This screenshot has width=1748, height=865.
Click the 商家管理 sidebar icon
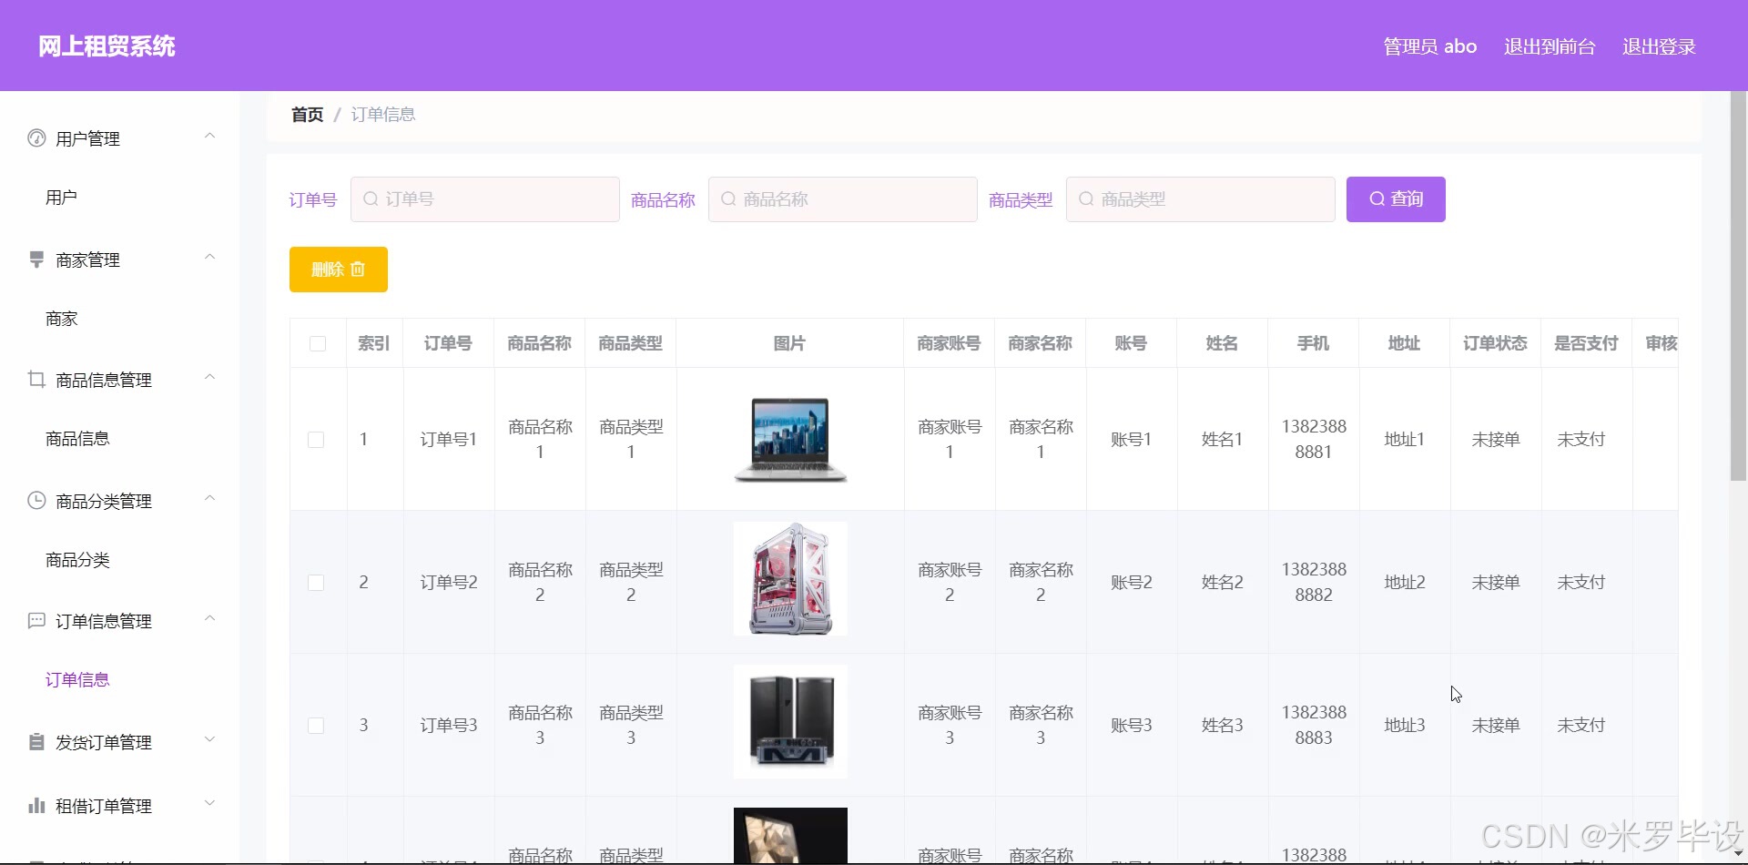coord(36,259)
